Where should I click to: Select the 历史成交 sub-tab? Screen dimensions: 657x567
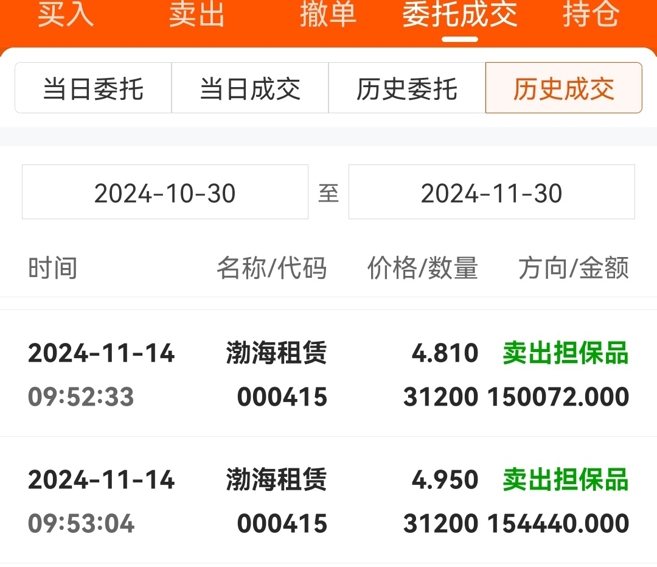pyautogui.click(x=563, y=88)
